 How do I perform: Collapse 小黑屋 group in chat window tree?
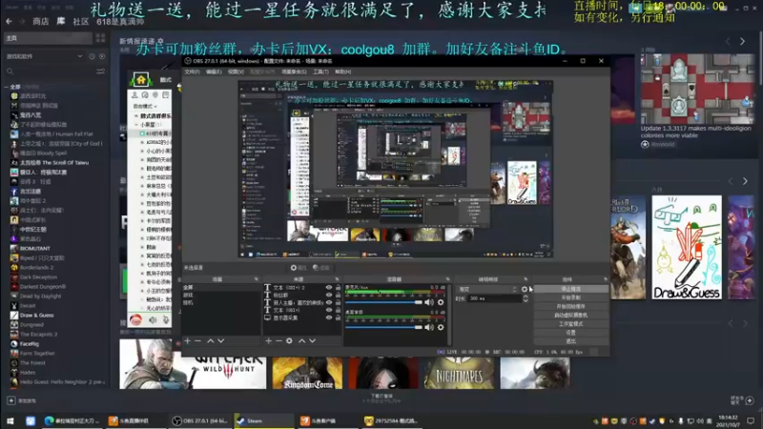tap(136, 125)
